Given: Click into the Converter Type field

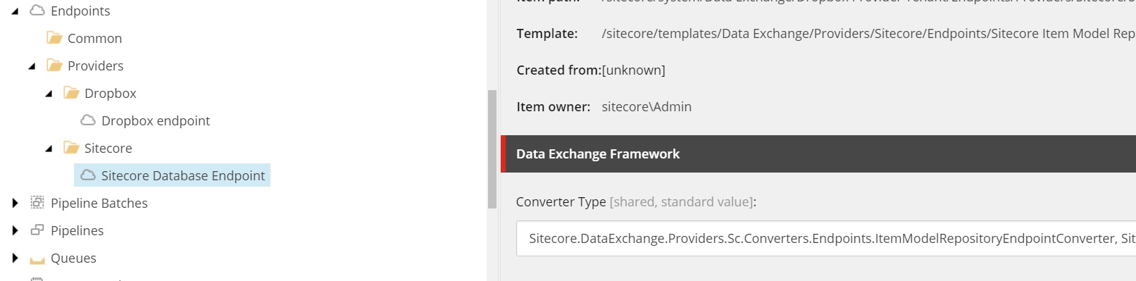Looking at the screenshot, I should tap(826, 238).
